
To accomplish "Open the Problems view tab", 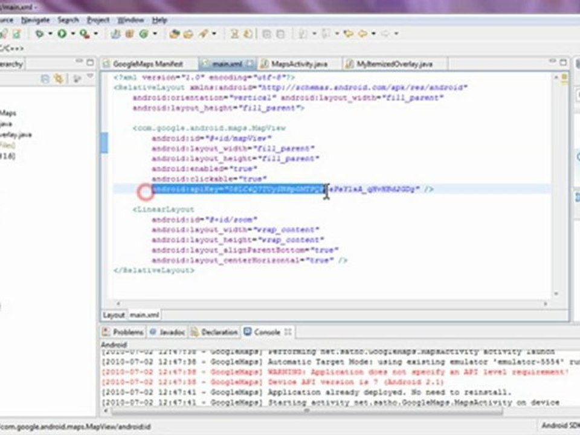I will click(123, 332).
